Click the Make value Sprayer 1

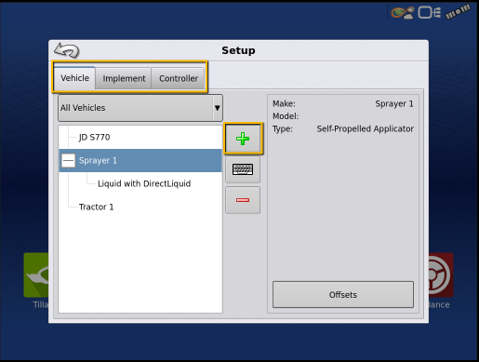pyautogui.click(x=394, y=103)
